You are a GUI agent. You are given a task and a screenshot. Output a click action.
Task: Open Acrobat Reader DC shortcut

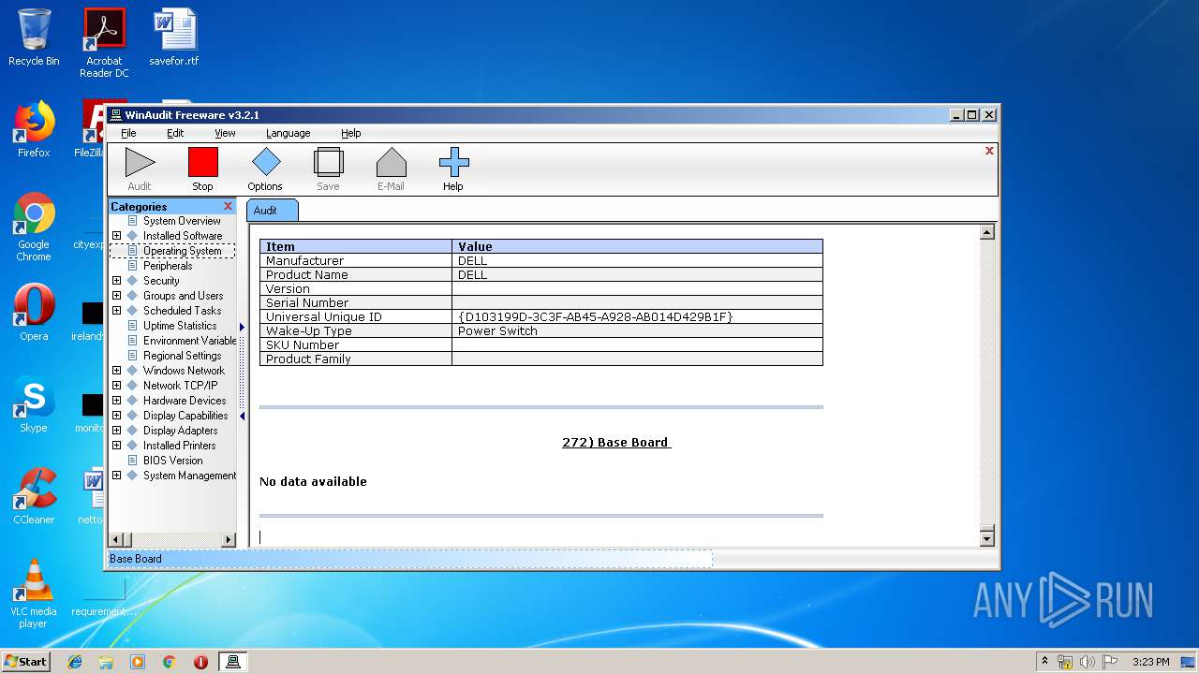pyautogui.click(x=104, y=43)
